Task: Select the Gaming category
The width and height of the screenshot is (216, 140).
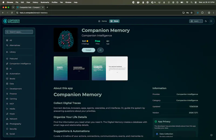Action: (19, 99)
